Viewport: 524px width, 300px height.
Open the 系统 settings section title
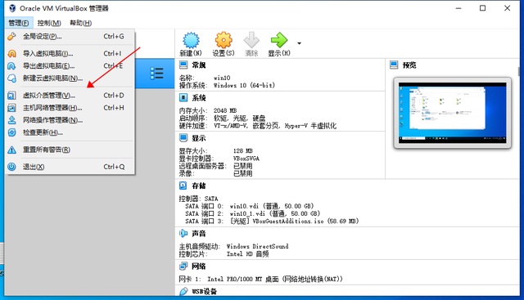[199, 98]
